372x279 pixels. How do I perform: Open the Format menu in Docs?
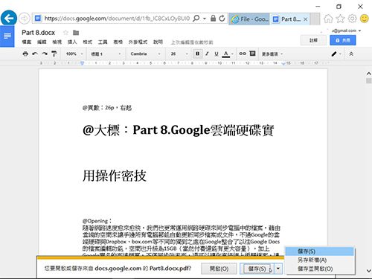(87, 42)
